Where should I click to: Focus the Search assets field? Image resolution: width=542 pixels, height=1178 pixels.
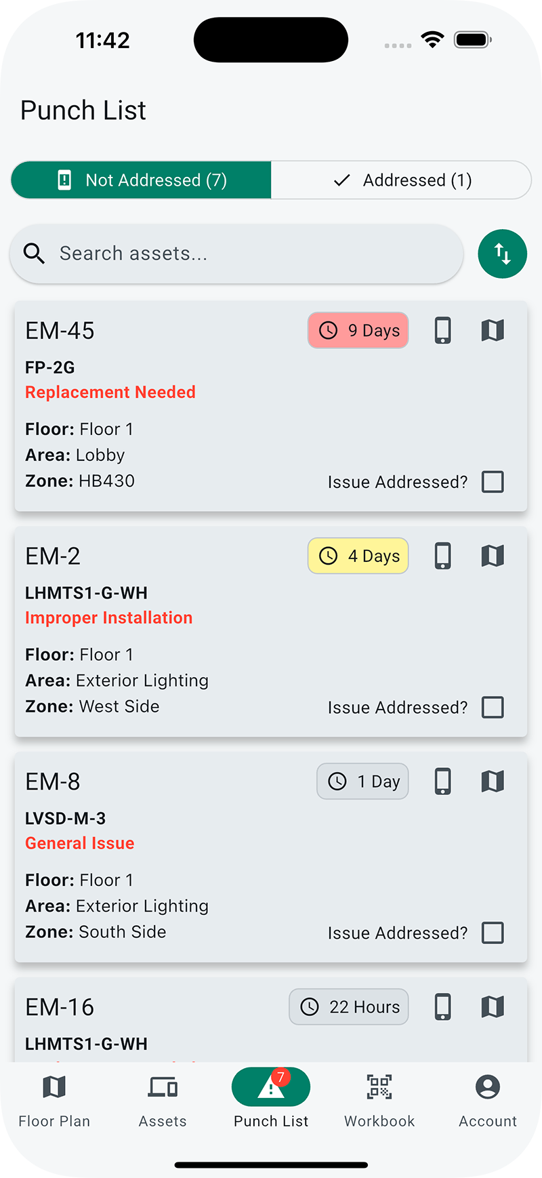point(236,253)
